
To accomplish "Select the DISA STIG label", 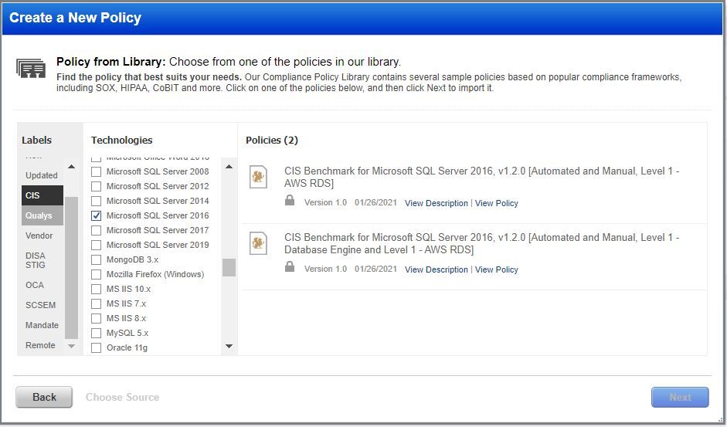I will pos(42,260).
